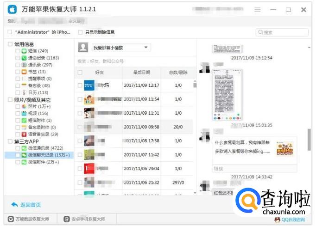
Task: Check the 常用信息 group checkbox
Action: pos(10,44)
